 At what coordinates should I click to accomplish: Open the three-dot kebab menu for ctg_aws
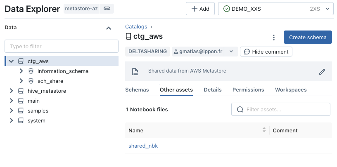pyautogui.click(x=273, y=38)
